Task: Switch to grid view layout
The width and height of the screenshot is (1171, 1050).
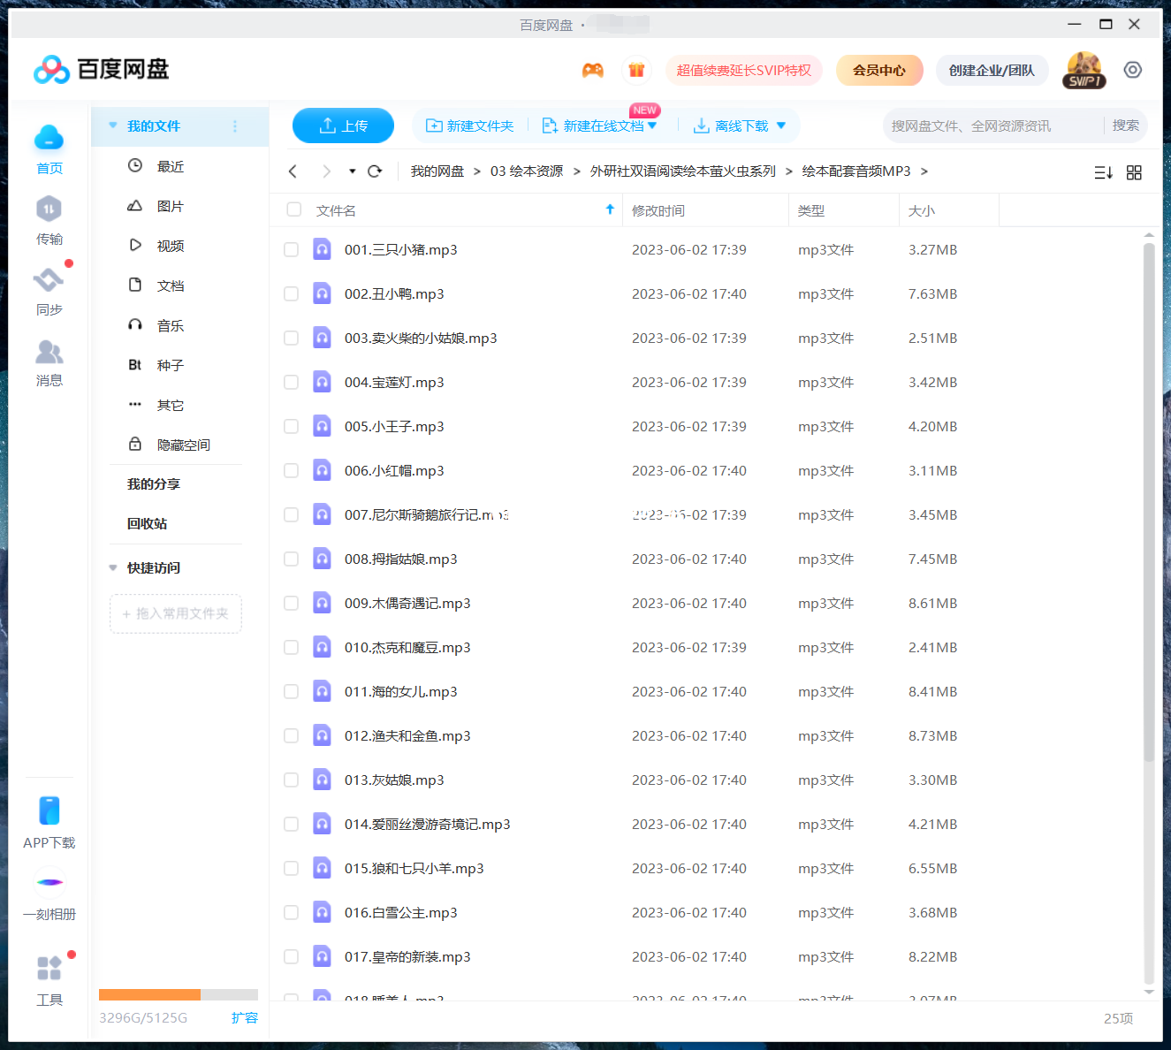Action: pyautogui.click(x=1135, y=171)
